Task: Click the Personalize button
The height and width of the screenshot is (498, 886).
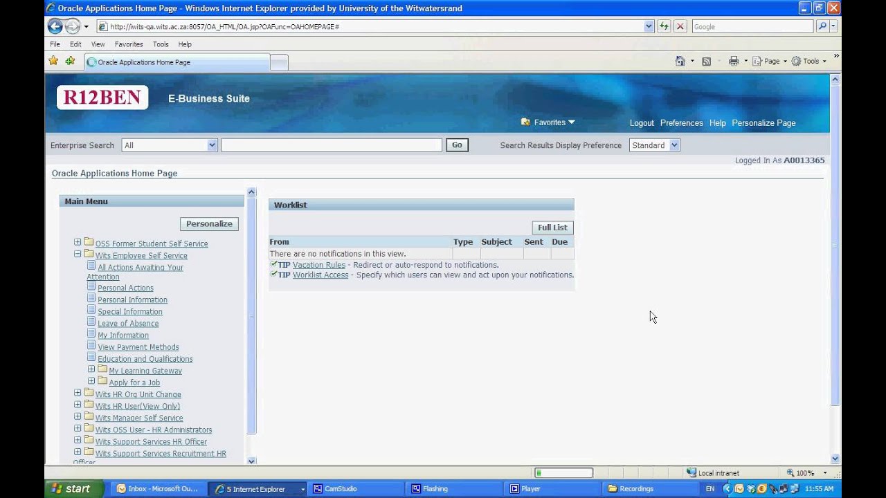Action: tap(209, 223)
